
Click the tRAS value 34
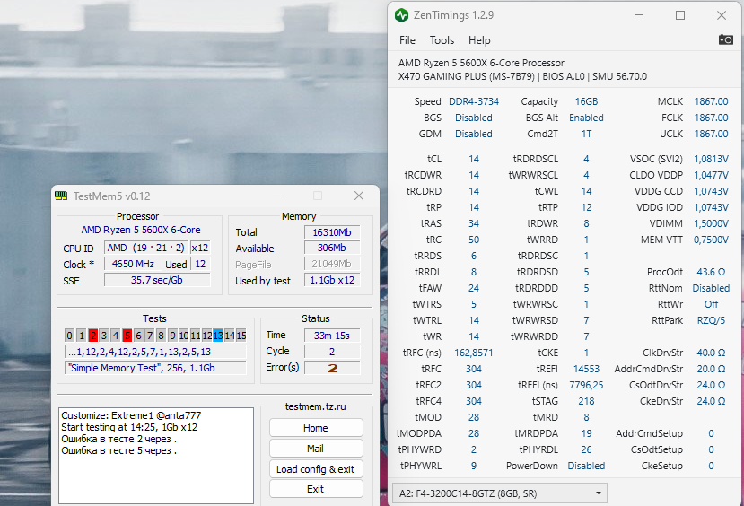point(474,223)
